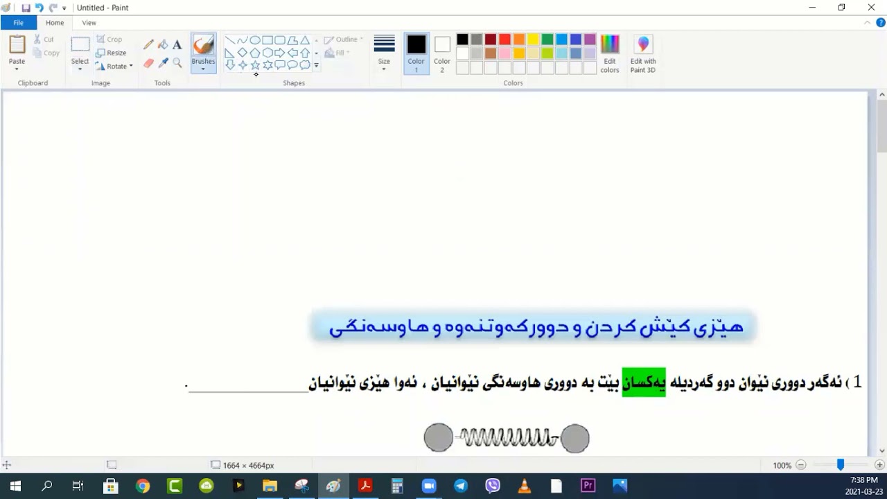The width and height of the screenshot is (887, 499).
Task: Select the Eraser tool
Action: 148,63
